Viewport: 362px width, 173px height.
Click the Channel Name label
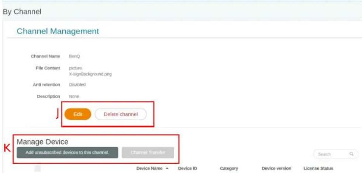(x=45, y=56)
